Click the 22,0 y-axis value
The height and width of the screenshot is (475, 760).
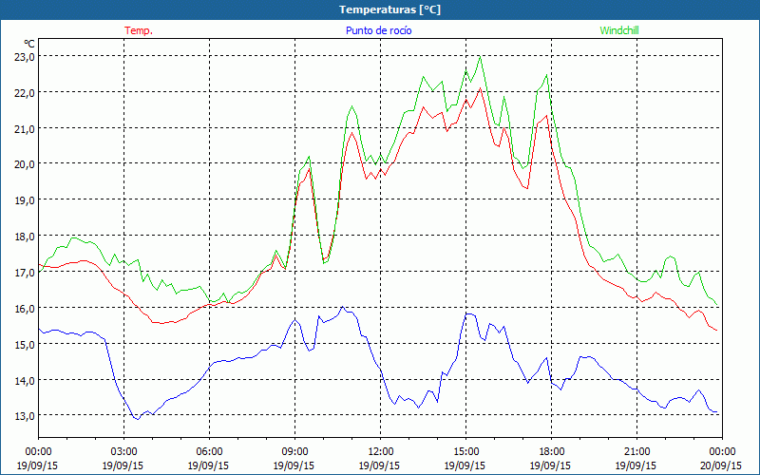25,92
